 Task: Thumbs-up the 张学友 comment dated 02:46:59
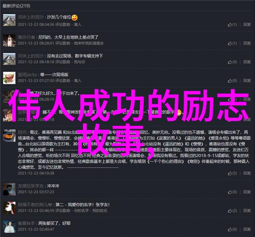tap(232, 211)
